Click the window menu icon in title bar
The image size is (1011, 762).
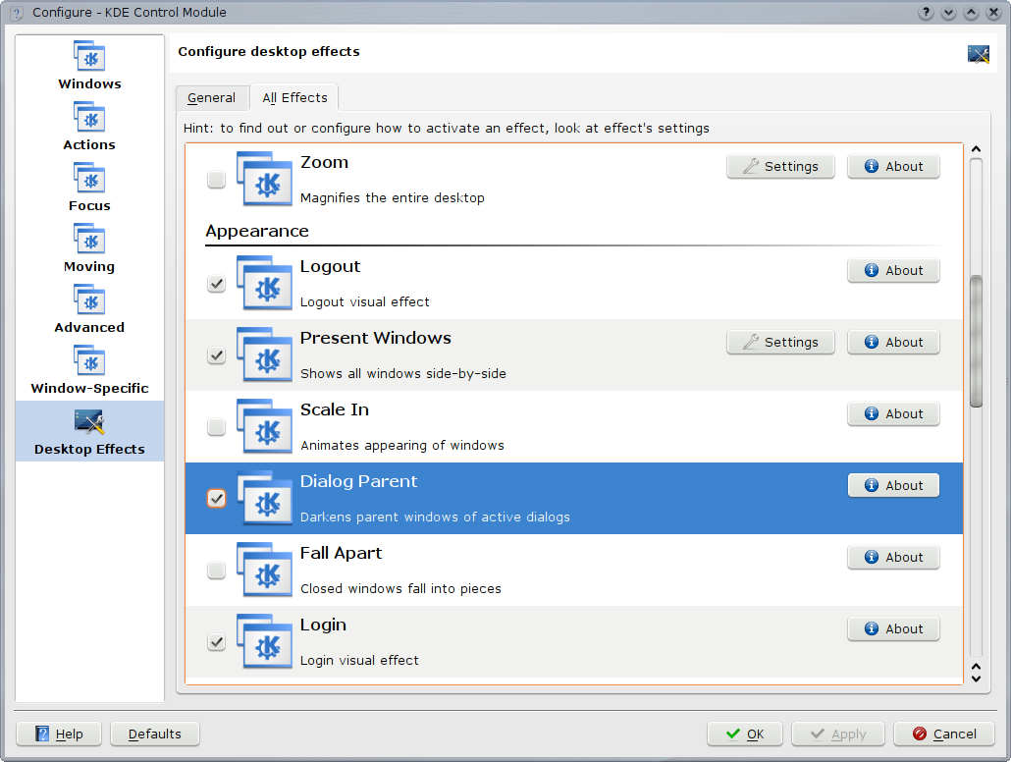click(18, 12)
